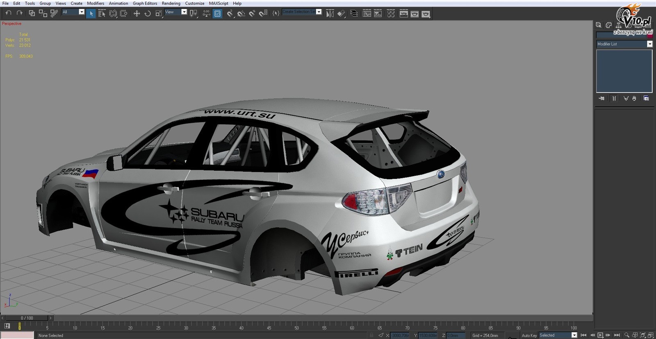Screen dimensions: 656x339
Task: Open Select by Name list icon
Action: pos(102,14)
